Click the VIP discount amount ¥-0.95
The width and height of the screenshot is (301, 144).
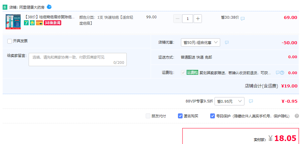coord(289,101)
